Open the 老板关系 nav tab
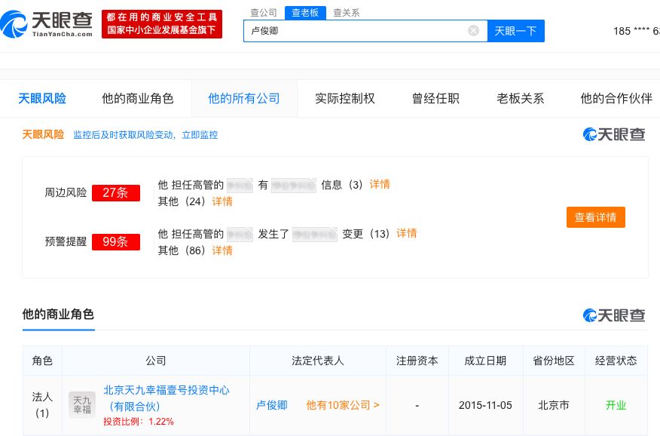The width and height of the screenshot is (660, 436). pos(521,99)
